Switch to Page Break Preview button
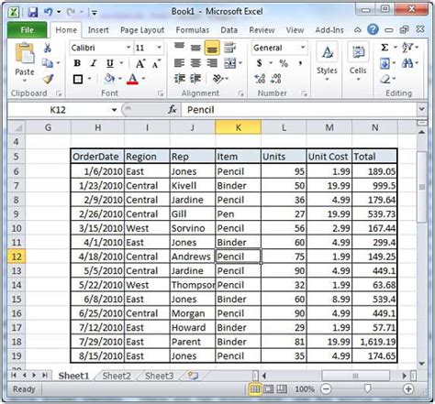The image size is (435, 404). (282, 389)
